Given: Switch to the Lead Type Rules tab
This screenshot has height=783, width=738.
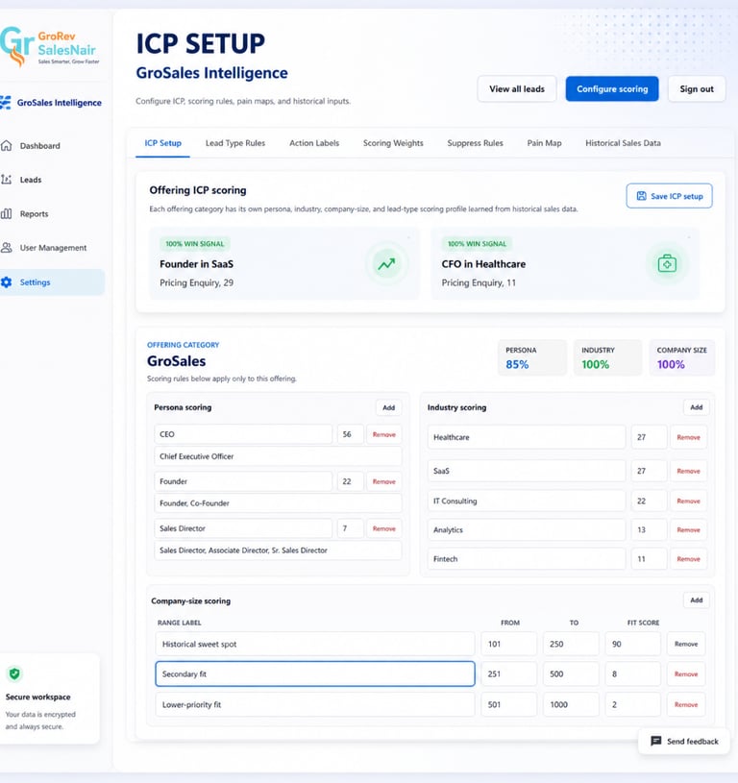Looking at the screenshot, I should (235, 143).
